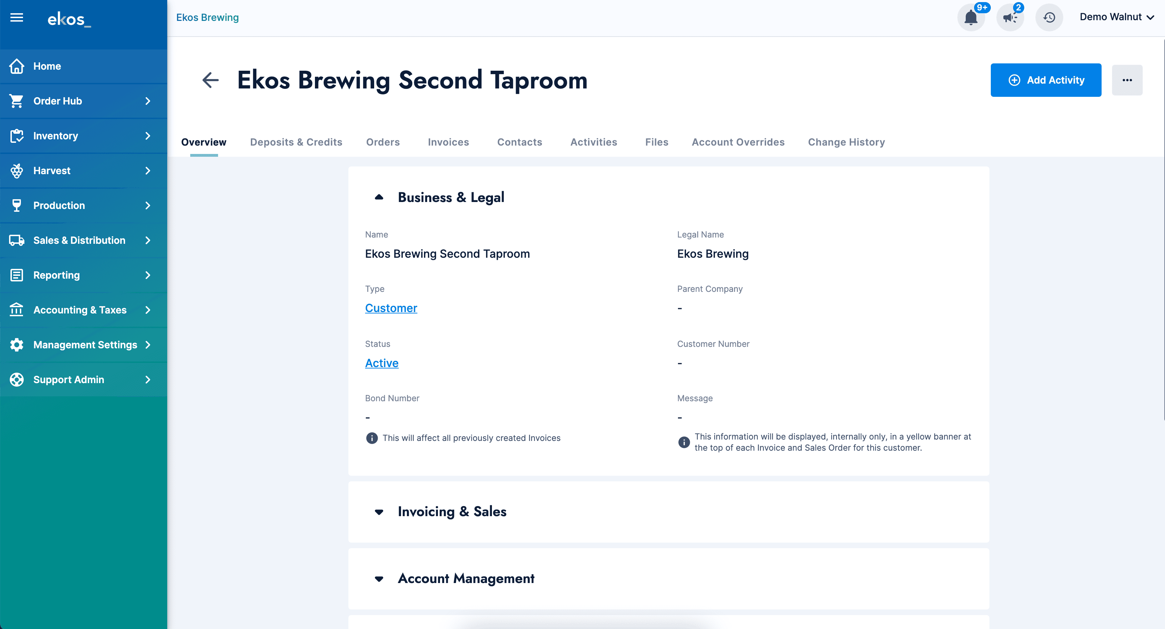
Task: Click the Home house icon
Action: click(x=17, y=66)
